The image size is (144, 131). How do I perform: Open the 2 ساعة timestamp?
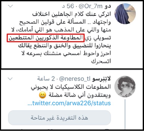[46, 79]
